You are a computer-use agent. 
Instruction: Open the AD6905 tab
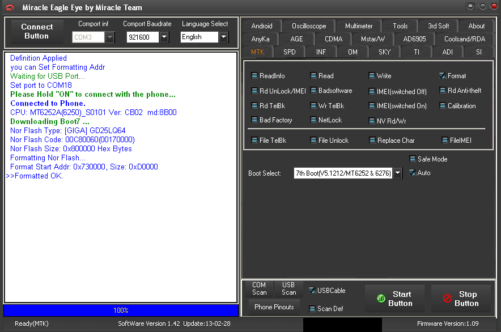tap(414, 39)
